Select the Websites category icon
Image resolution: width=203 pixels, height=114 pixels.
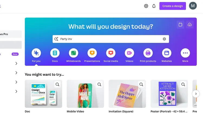click(x=167, y=53)
